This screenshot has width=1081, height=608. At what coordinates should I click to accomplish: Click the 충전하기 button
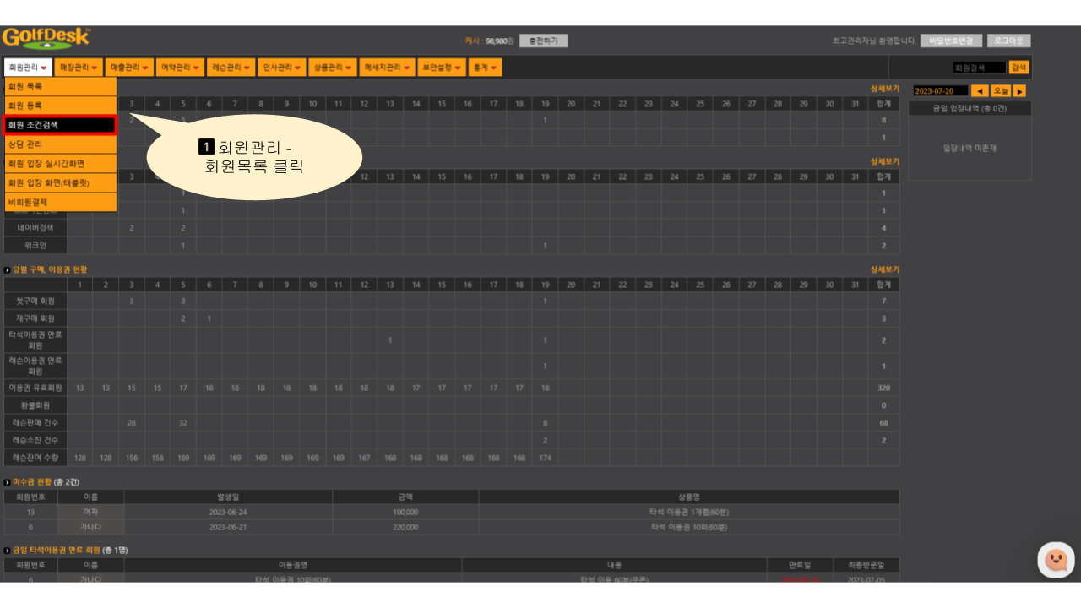tap(543, 41)
